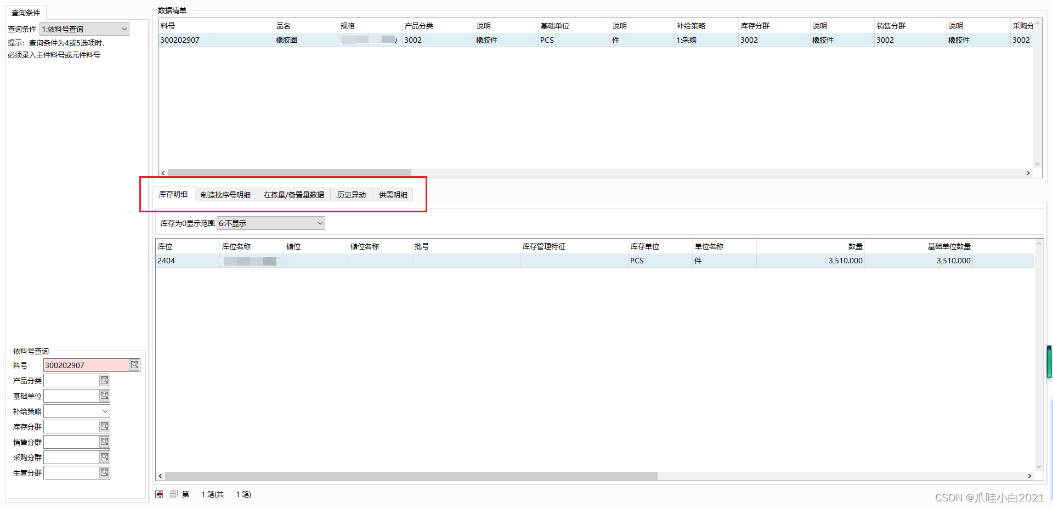Click right arrow of top table horizontal scrollbar
The height and width of the screenshot is (508, 1053).
pyautogui.click(x=1028, y=173)
